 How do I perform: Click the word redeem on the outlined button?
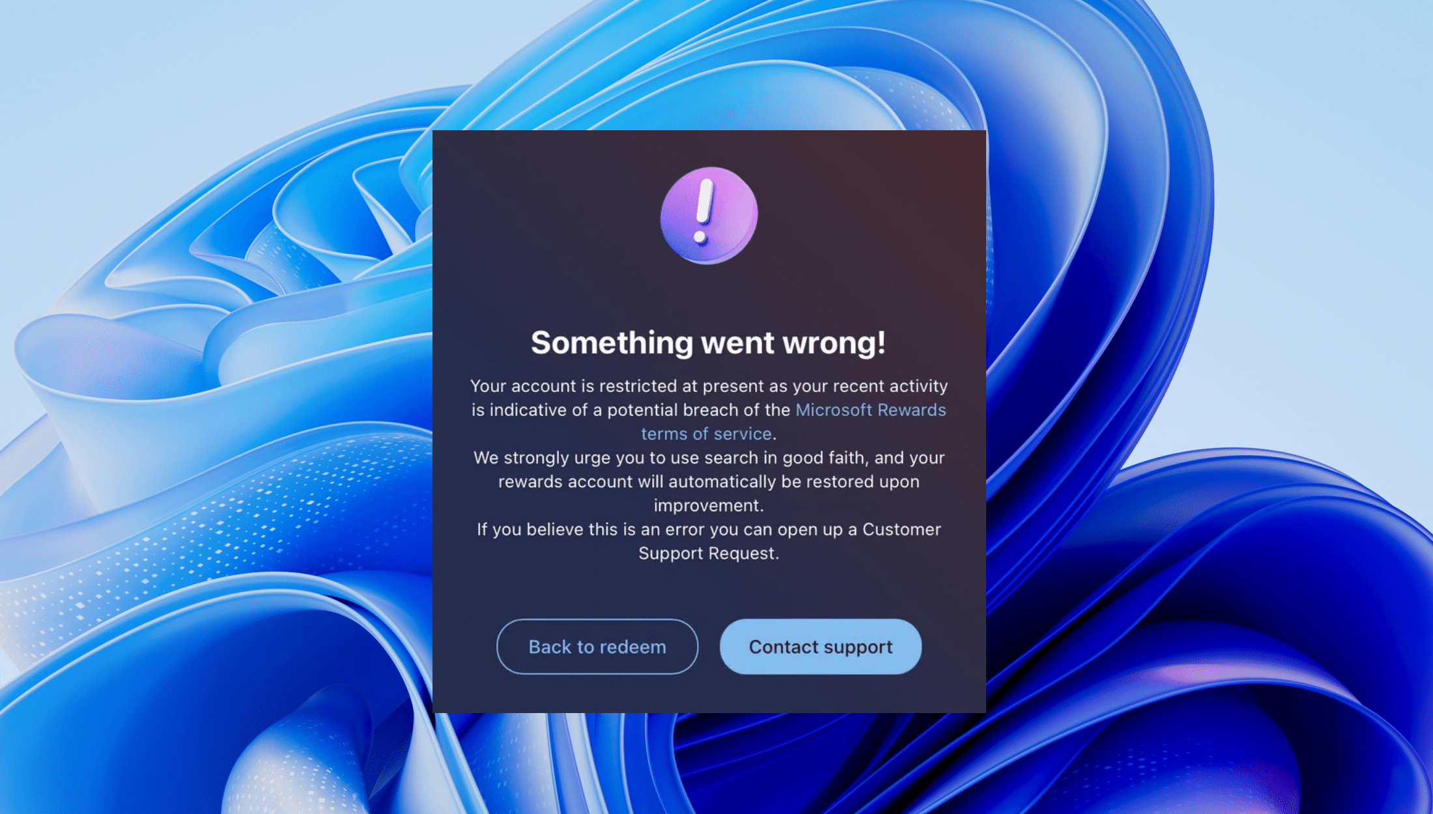[x=632, y=647]
